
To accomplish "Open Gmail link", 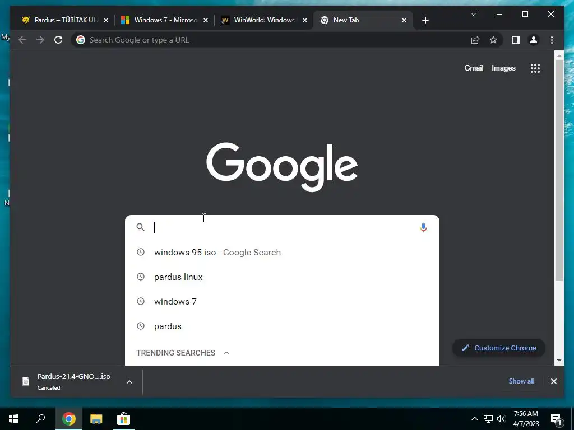I will (x=474, y=68).
